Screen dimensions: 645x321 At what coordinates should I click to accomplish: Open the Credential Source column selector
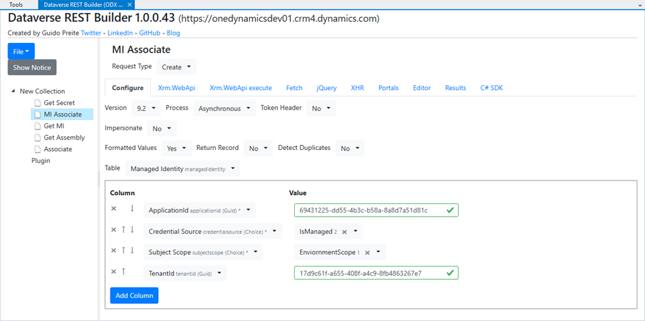pyautogui.click(x=213, y=231)
